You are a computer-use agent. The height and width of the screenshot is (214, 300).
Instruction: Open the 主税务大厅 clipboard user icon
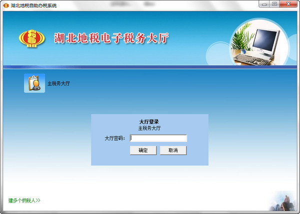34,83
